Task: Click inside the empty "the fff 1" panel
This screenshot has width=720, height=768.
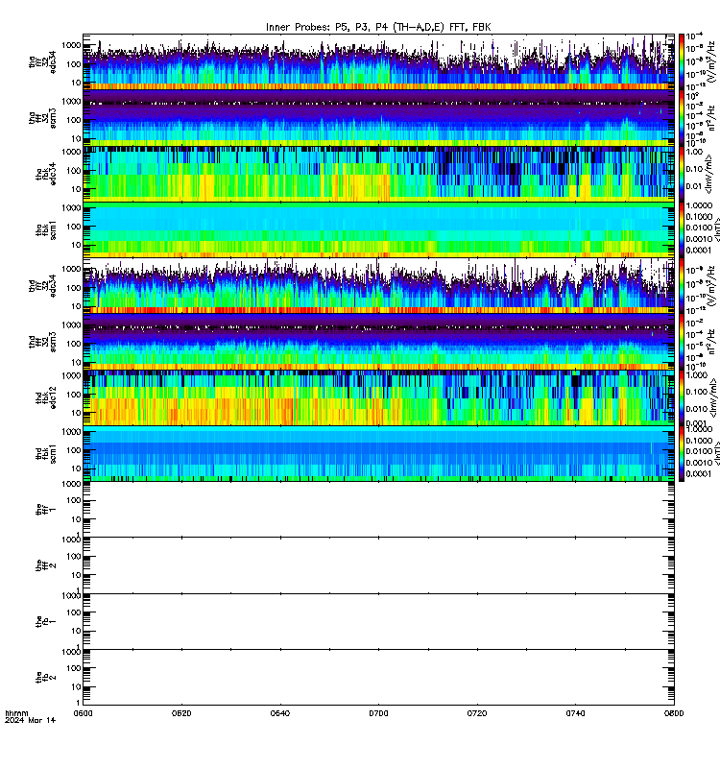Action: point(378,510)
